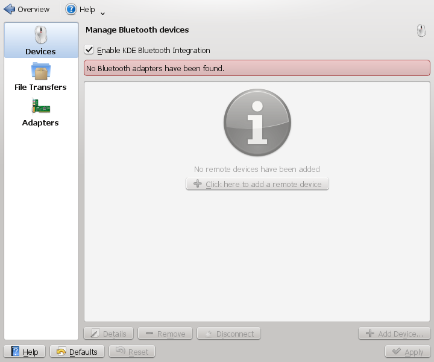Click the mouse icon in the header corner
434x362 pixels.
click(421, 30)
